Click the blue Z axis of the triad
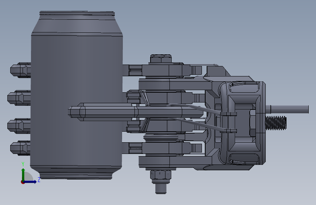316x205 pixels. [30, 182]
